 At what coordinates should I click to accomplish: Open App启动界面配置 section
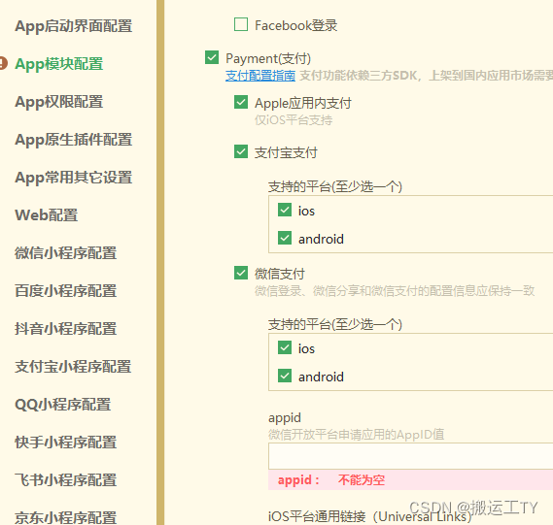73,26
